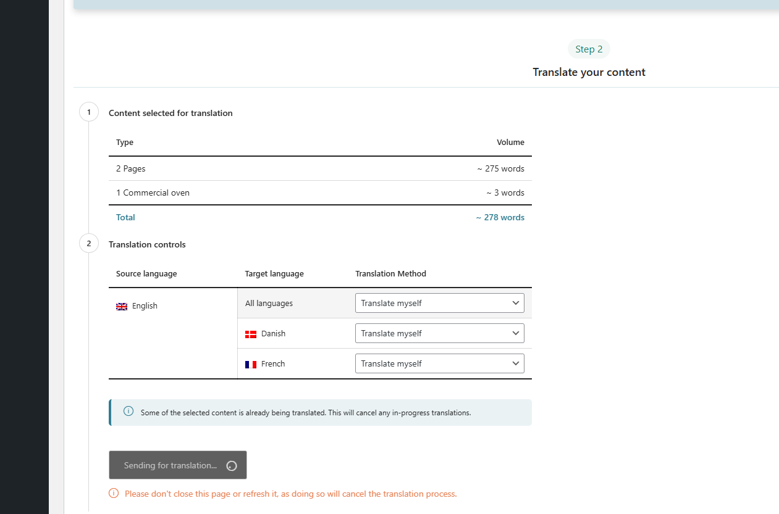Click the spinner in the sending button

point(232,466)
